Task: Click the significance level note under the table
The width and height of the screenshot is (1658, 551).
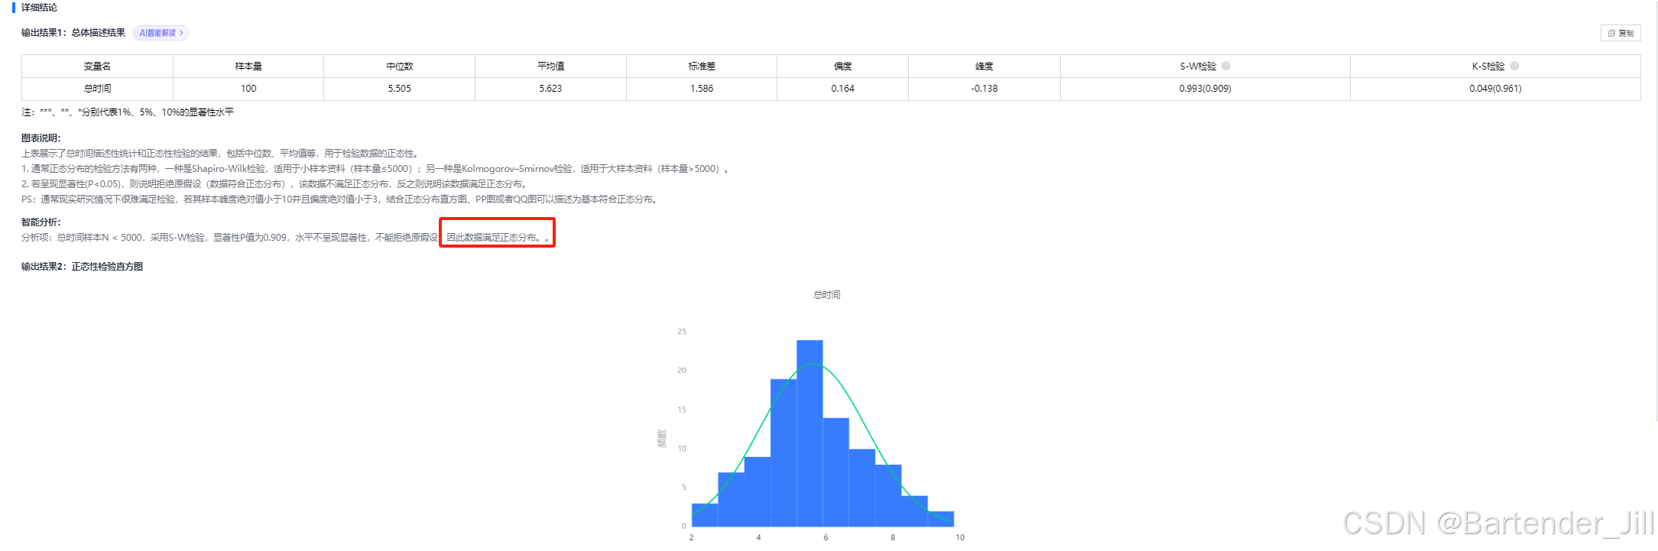Action: (128, 112)
